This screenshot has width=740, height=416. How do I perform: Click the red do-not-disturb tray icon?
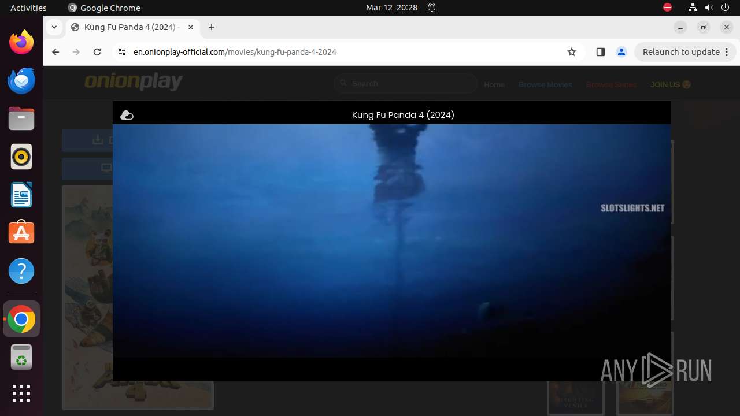pyautogui.click(x=667, y=8)
